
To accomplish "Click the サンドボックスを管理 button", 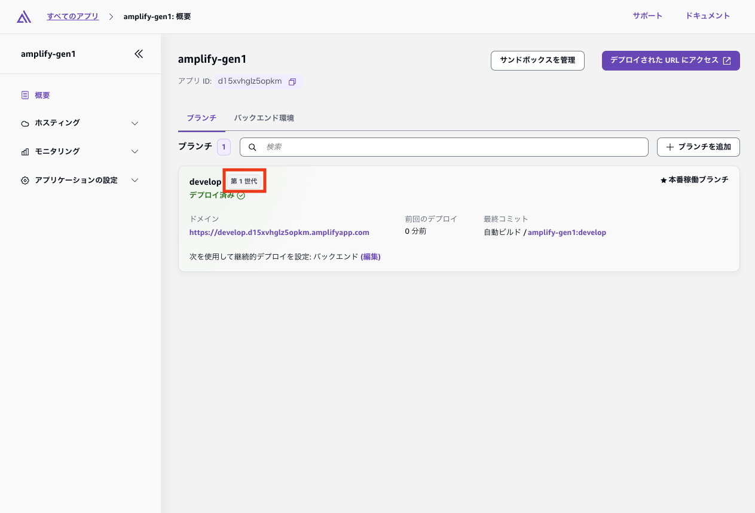I will pos(537,60).
